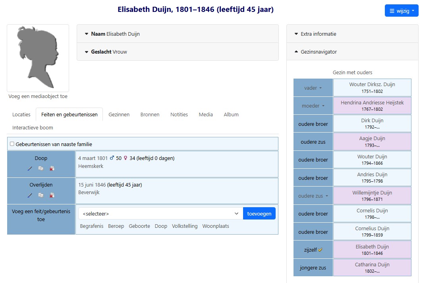Add a Doop quick fact link
This screenshot has height=283, width=421.
(161, 226)
